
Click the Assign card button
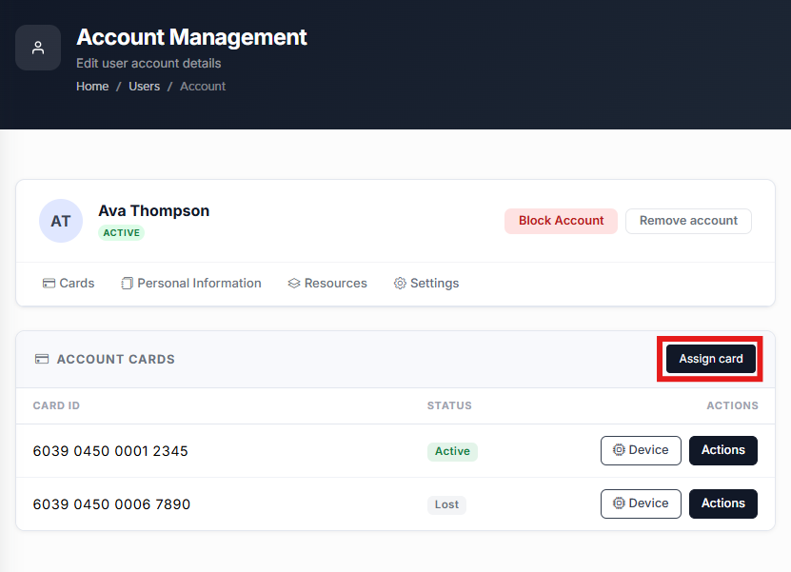tap(711, 359)
